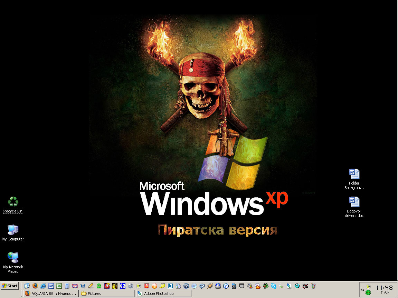Viewport: 398px width, 298px height.
Task: Launch Microsoft Word from Quick Launch
Action: coord(51,286)
